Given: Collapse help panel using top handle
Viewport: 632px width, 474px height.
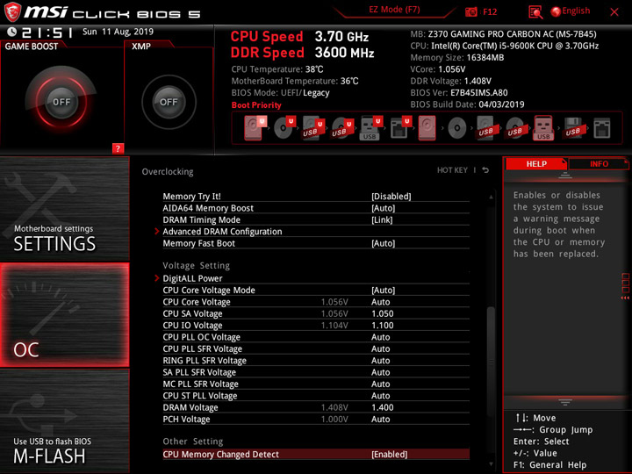Looking at the screenshot, I should 565,176.
